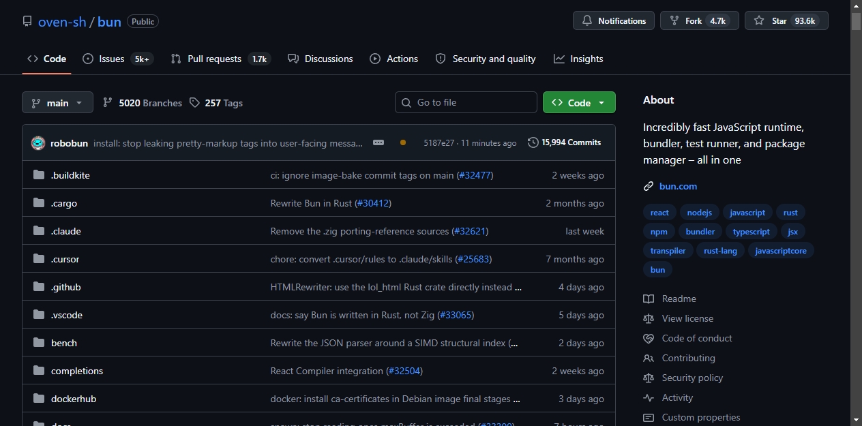This screenshot has width=862, height=426.
Task: Open the 257 Tags link
Action: pyautogui.click(x=216, y=103)
